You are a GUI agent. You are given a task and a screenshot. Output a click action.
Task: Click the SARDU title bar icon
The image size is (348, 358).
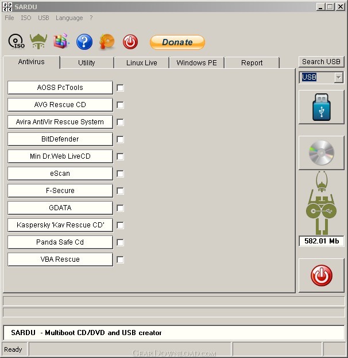7,7
